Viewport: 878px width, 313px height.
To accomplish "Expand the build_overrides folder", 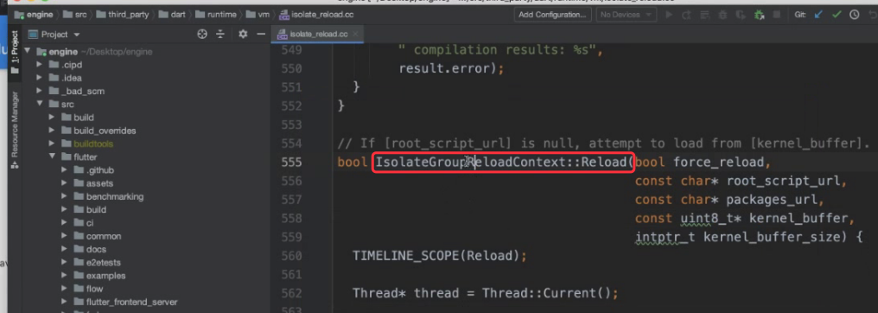I will (52, 131).
